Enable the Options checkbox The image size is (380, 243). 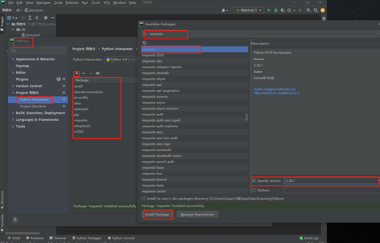point(254,190)
